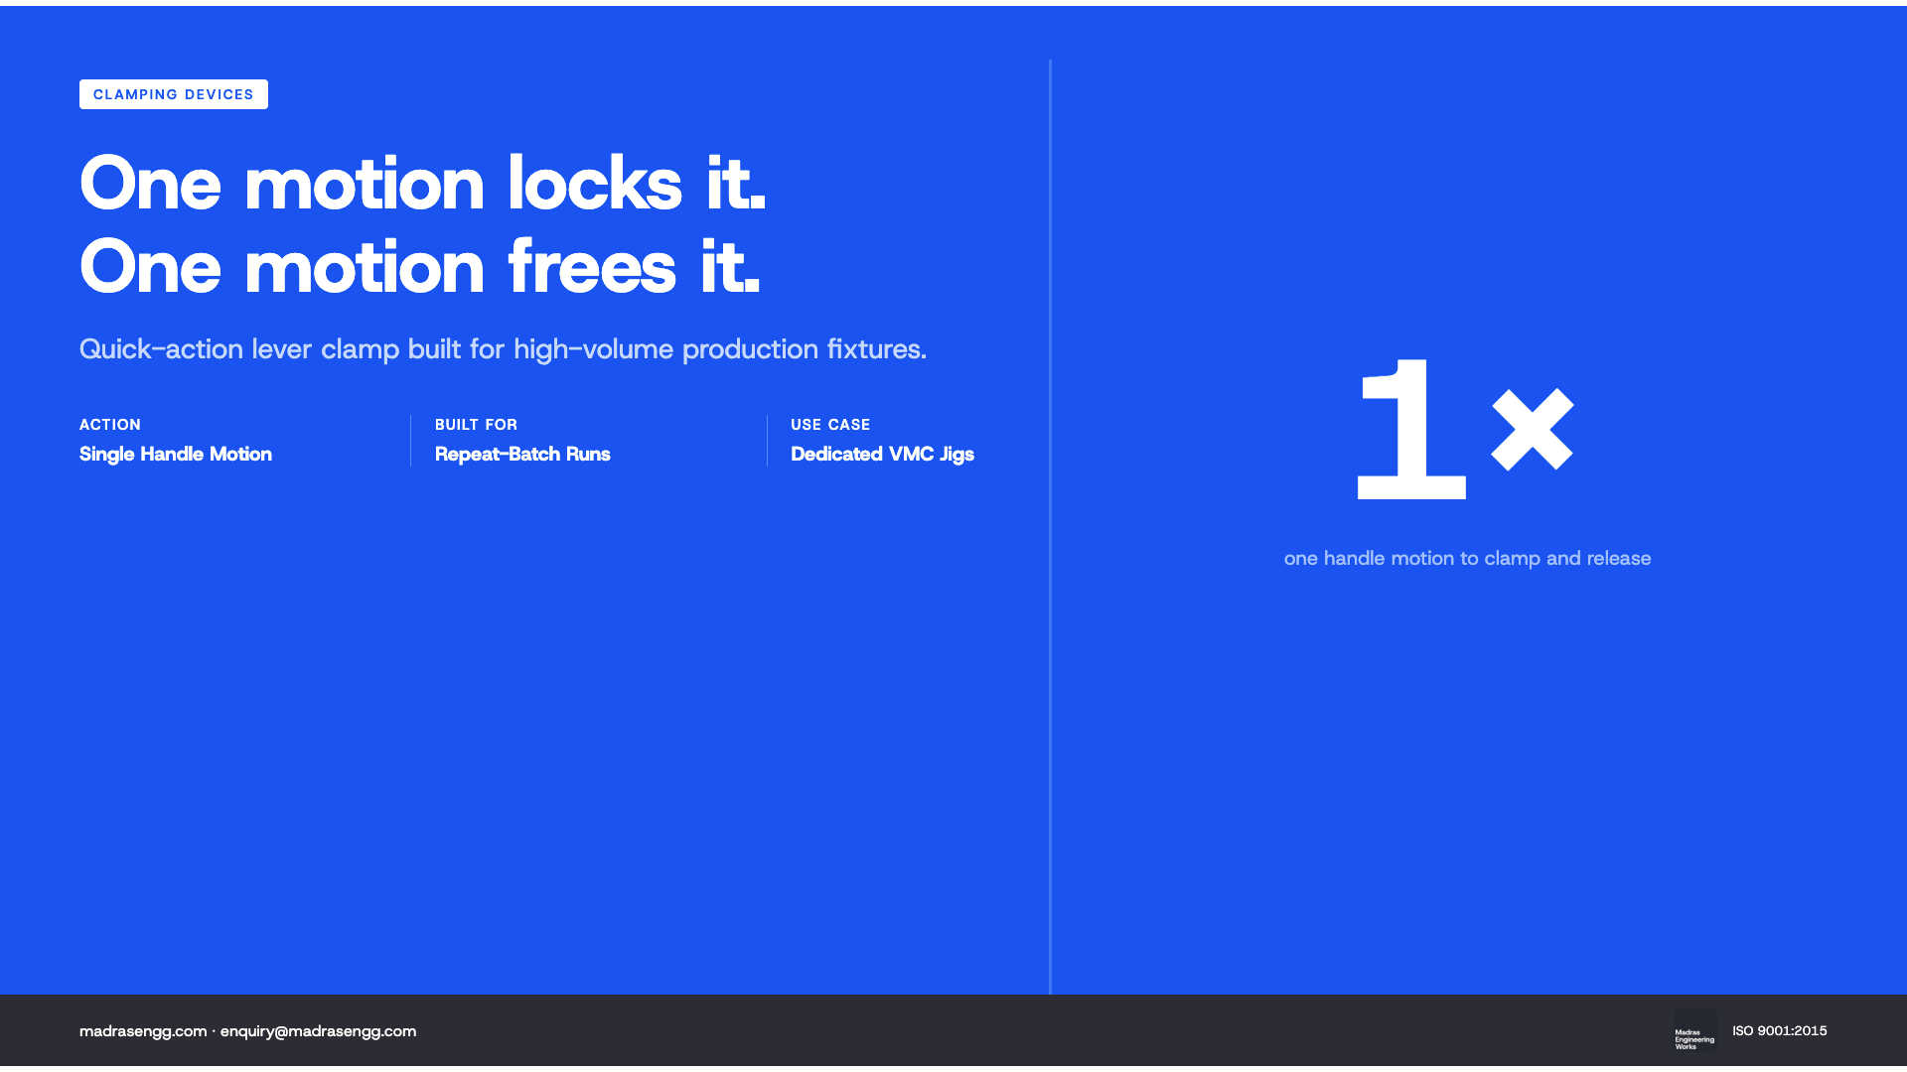
Task: Click the large multiplication × symbol
Action: coord(1533,429)
